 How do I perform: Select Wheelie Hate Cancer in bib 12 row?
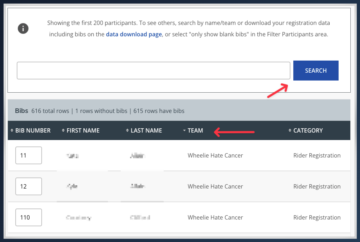215,186
